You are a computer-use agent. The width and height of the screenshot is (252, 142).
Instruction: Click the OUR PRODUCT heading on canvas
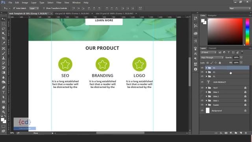coord(102,48)
